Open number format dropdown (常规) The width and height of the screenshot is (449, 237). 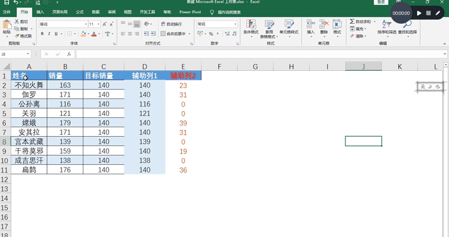point(235,24)
